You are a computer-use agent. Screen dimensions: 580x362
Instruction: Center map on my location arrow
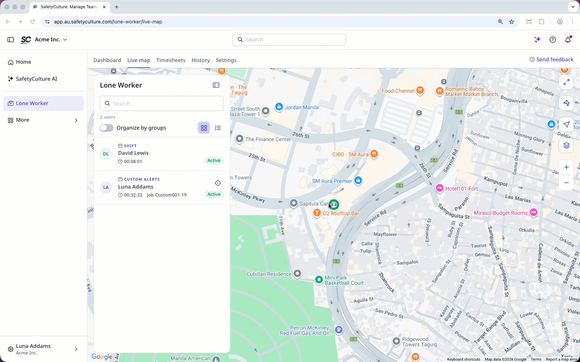(x=567, y=124)
